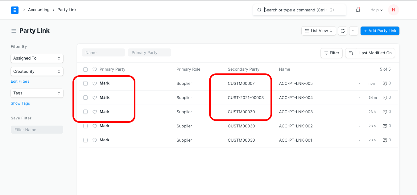Open Edit Filters link

[20, 81]
